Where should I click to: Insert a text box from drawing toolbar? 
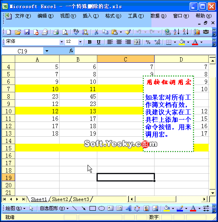[x=111, y=208]
